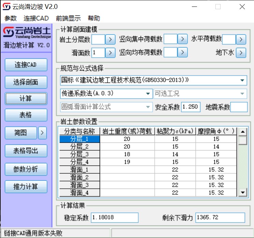Viewport: 254px width, 238px height.
Task: Select the 滑面_2 row header
Action: [x=80, y=177]
